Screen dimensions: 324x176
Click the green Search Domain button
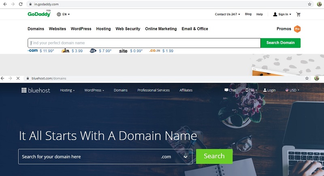point(280,43)
